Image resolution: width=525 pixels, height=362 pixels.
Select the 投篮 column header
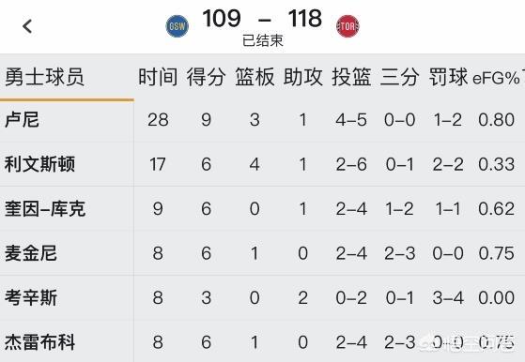tap(351, 77)
